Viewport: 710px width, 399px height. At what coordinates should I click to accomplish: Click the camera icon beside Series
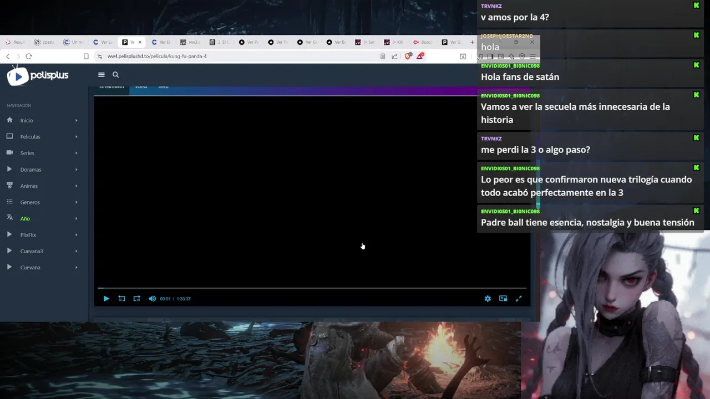9,152
